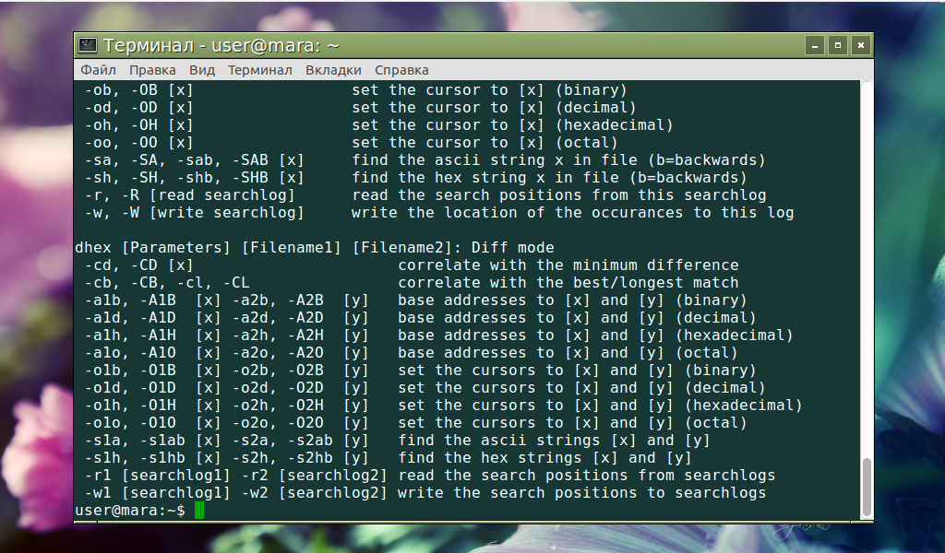Open the Вкладки menu
This screenshot has width=945, height=553.
333,70
